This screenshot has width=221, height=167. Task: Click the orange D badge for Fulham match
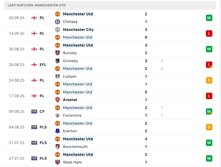click(x=209, y=80)
